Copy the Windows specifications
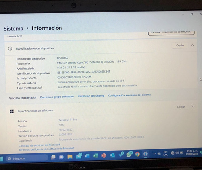 coord(181,107)
